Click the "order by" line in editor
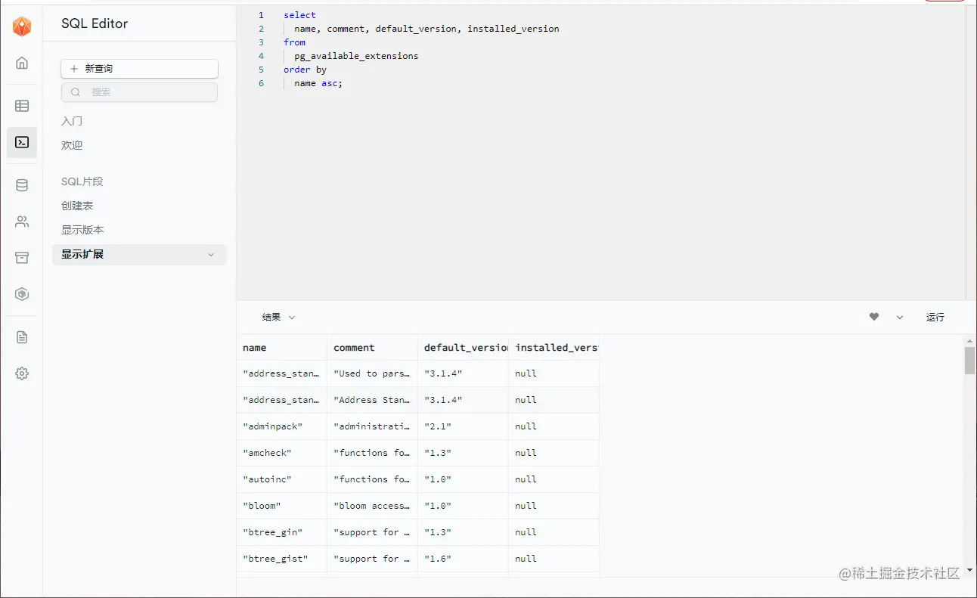 [305, 70]
